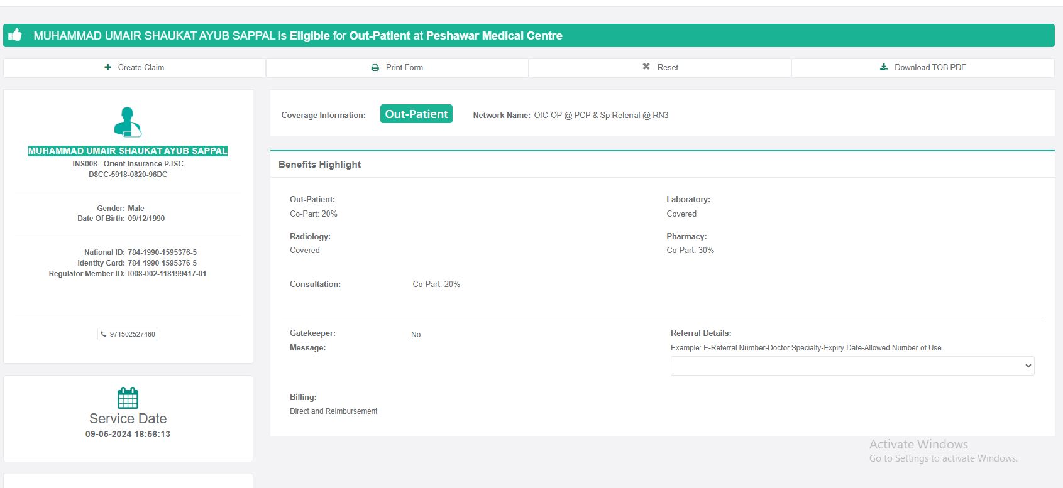The width and height of the screenshot is (1063, 488).
Task: Click the phone icon next to 971502527460
Action: 104,334
